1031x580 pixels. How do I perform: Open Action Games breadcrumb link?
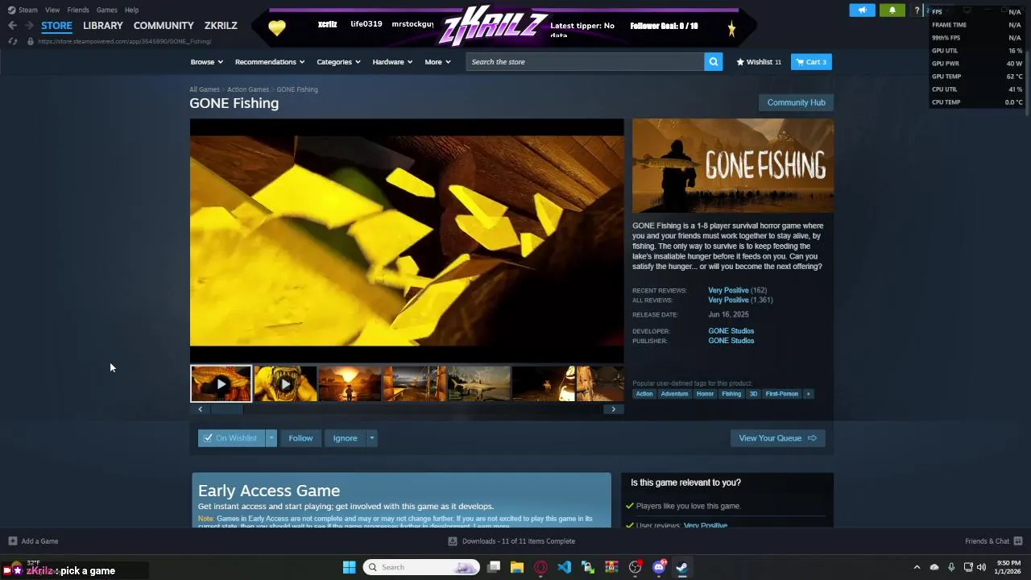pyautogui.click(x=248, y=89)
